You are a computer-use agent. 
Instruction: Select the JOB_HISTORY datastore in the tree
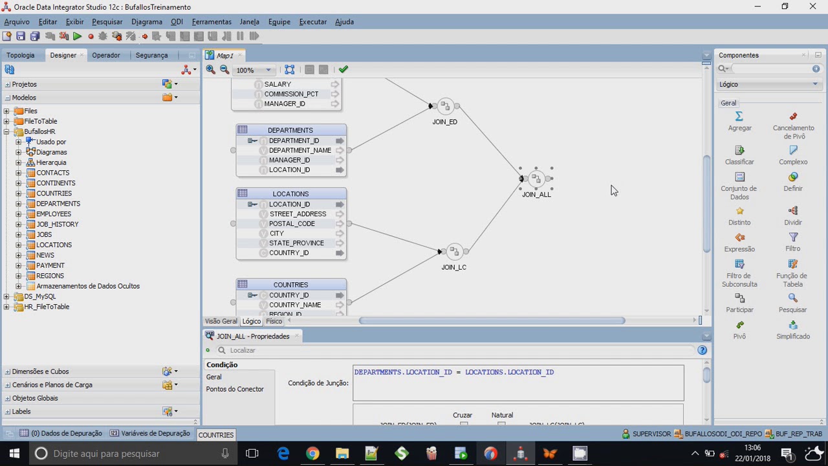(x=58, y=225)
